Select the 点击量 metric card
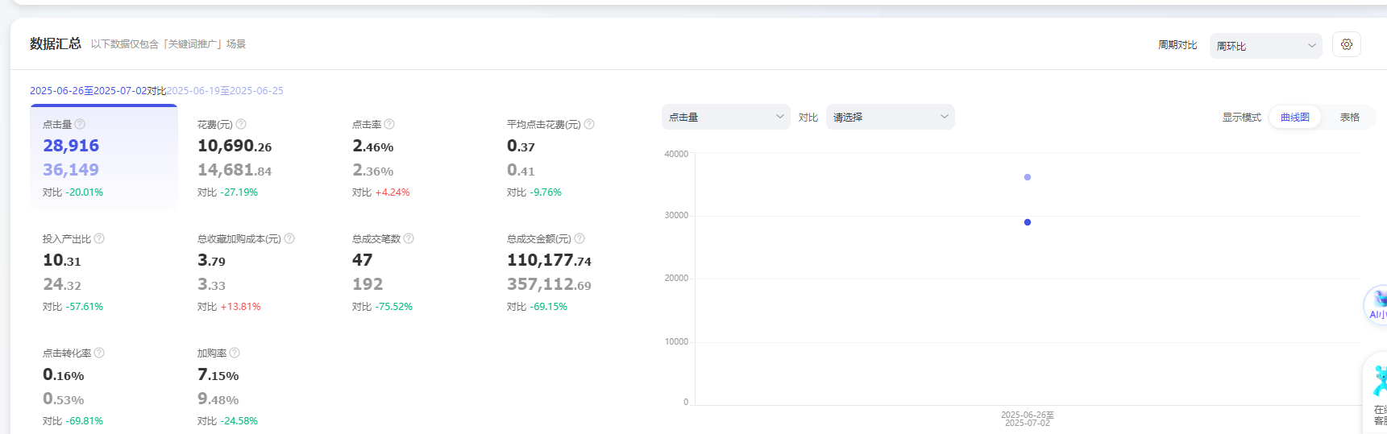Viewport: 1387px width, 434px height. [x=103, y=158]
